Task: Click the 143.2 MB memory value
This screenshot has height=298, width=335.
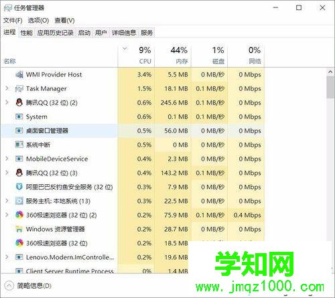Action: (x=174, y=173)
